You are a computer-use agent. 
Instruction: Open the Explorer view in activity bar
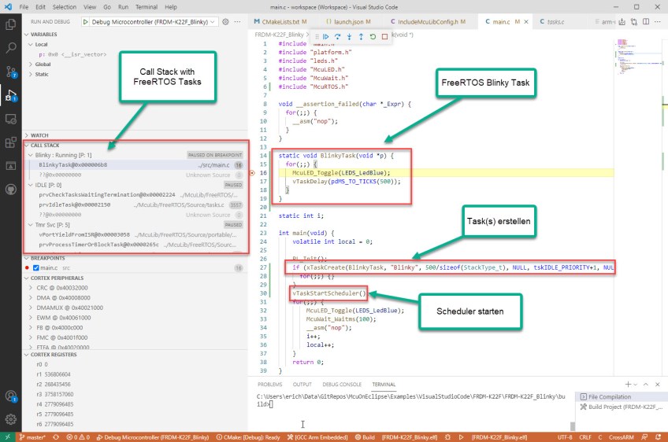click(11, 24)
